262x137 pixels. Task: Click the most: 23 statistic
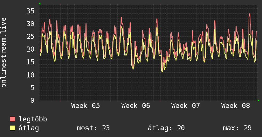pos(93,128)
